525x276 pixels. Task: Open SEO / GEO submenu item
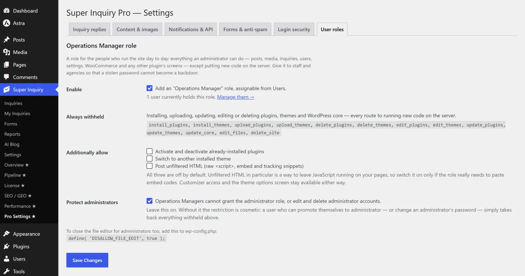click(x=18, y=196)
